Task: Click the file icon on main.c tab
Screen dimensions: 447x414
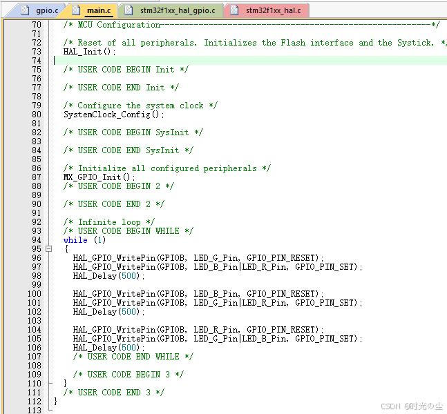Action: click(76, 10)
